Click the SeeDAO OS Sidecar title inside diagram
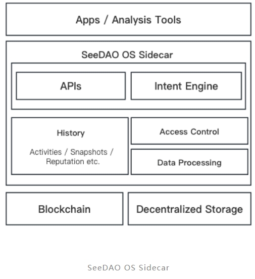The image size is (255, 279). [x=127, y=55]
